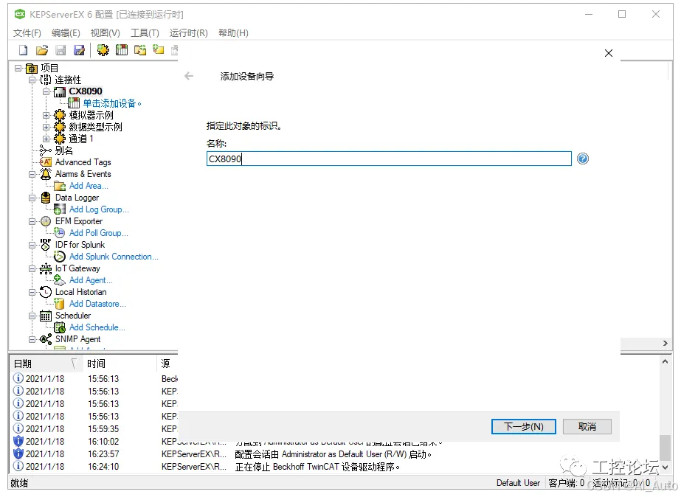Click the Add Agent... link under IoT Gateway

pyautogui.click(x=91, y=280)
